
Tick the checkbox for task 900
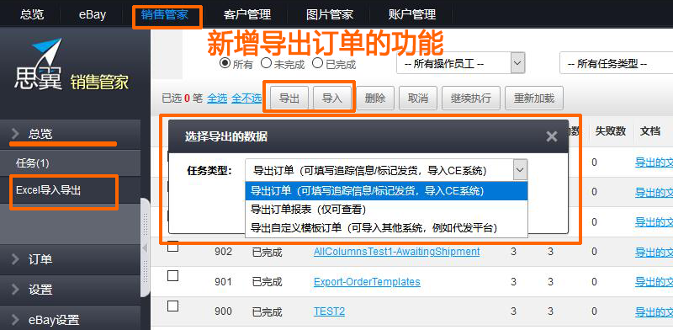click(172, 306)
